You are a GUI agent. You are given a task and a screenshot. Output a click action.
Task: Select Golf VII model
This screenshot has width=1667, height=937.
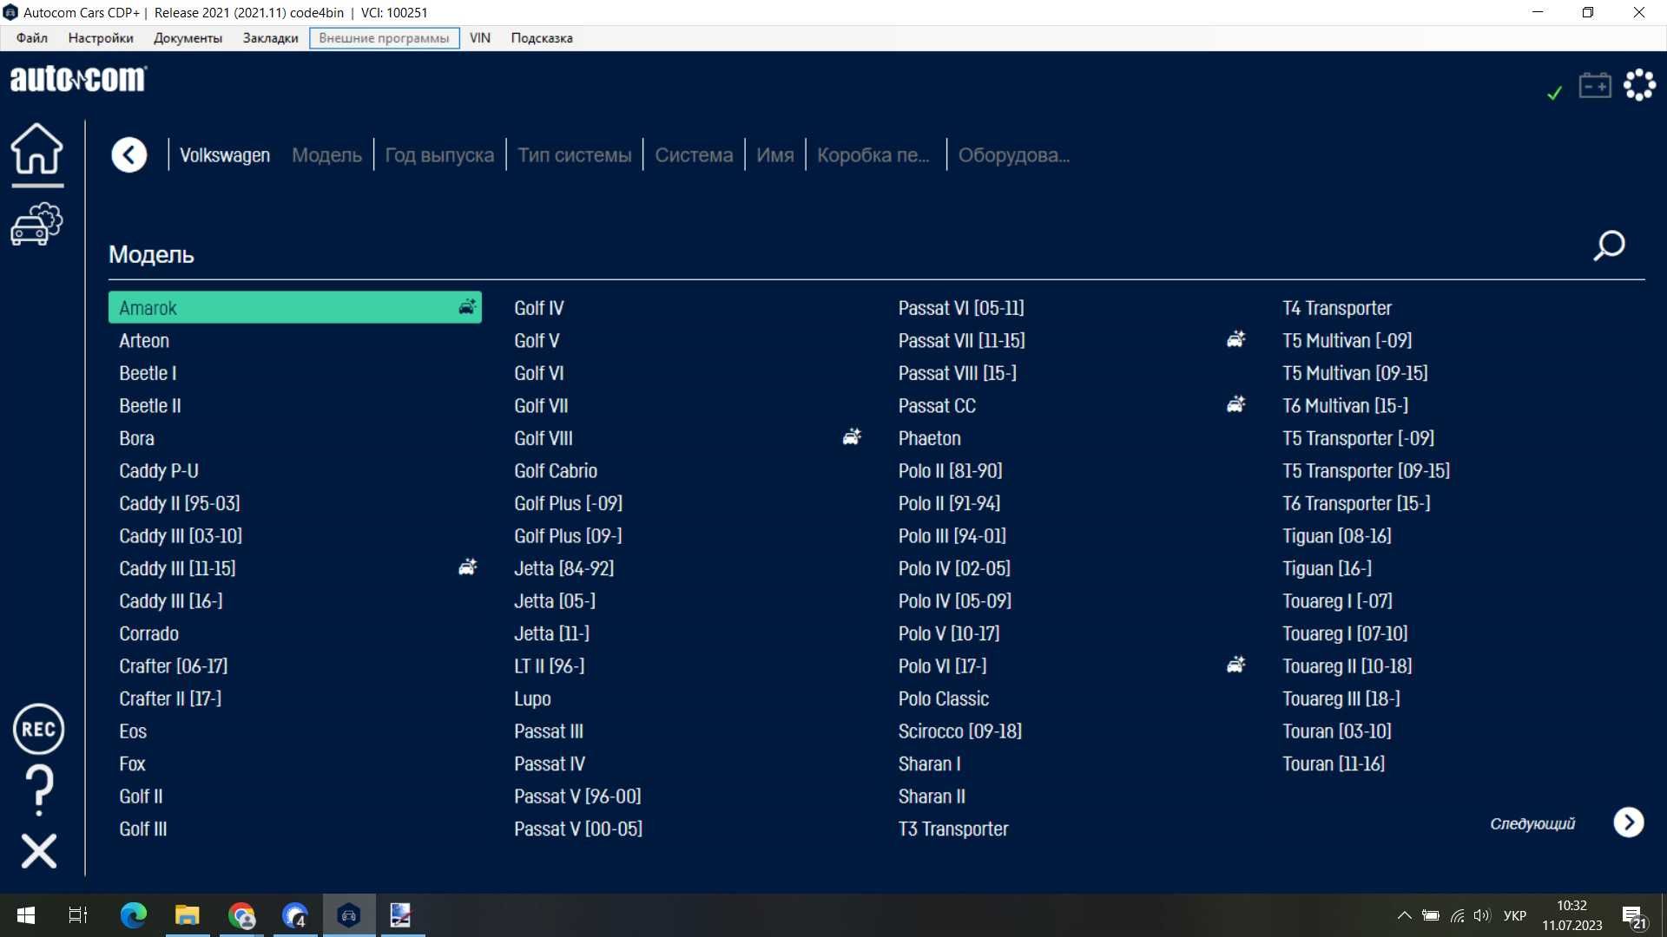point(541,405)
